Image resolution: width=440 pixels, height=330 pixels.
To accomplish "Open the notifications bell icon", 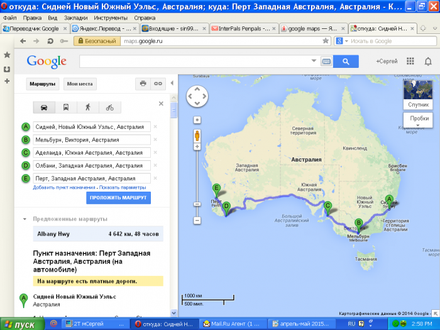I will tap(428, 61).
